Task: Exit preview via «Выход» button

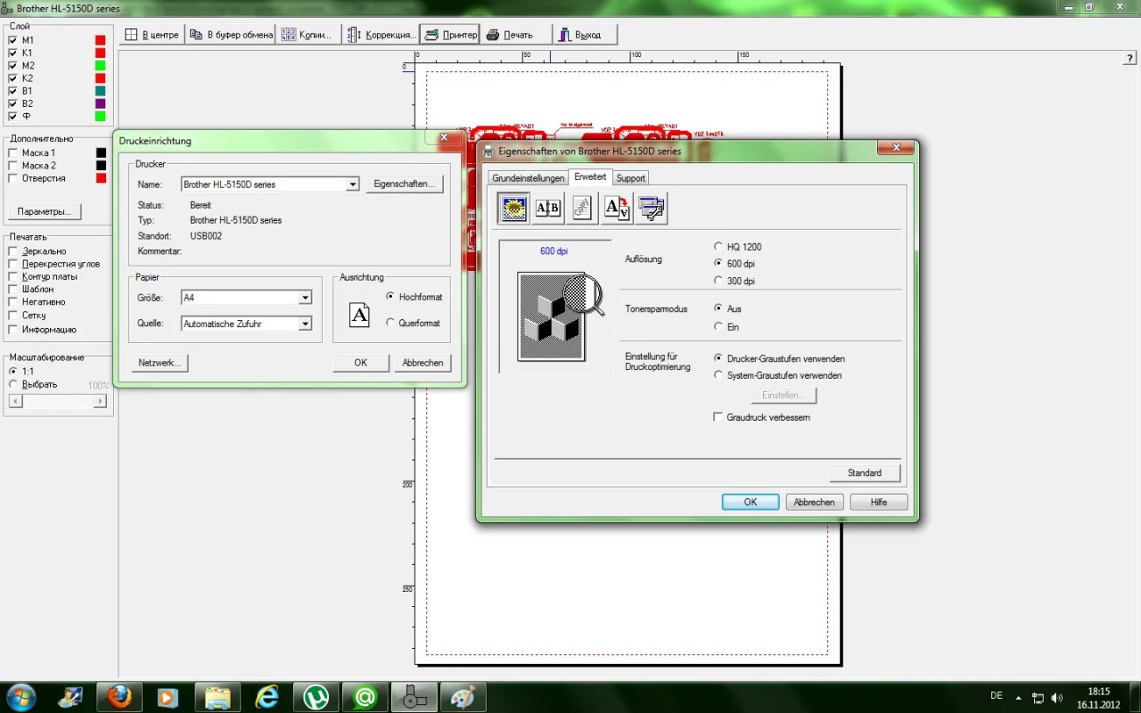Action: (x=586, y=35)
